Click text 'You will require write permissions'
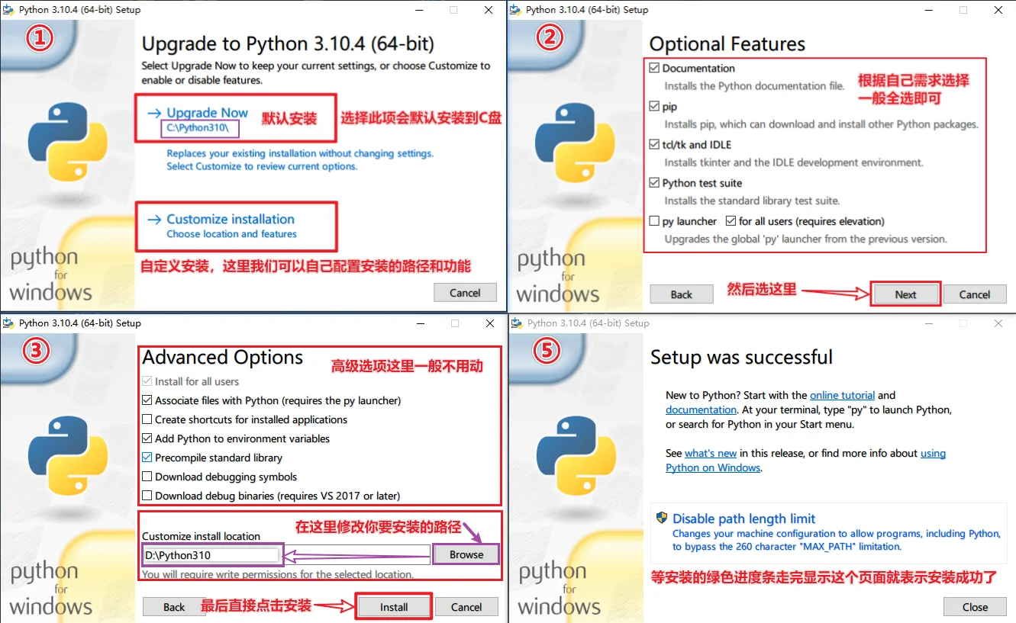The image size is (1016, 623). pyautogui.click(x=278, y=574)
